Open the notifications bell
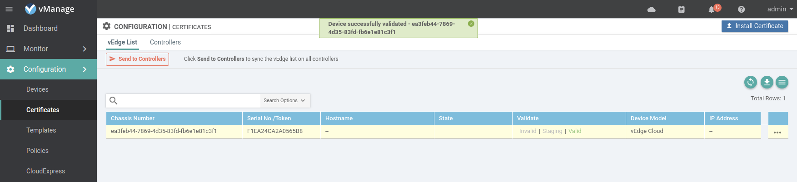This screenshot has width=797, height=182. (712, 10)
